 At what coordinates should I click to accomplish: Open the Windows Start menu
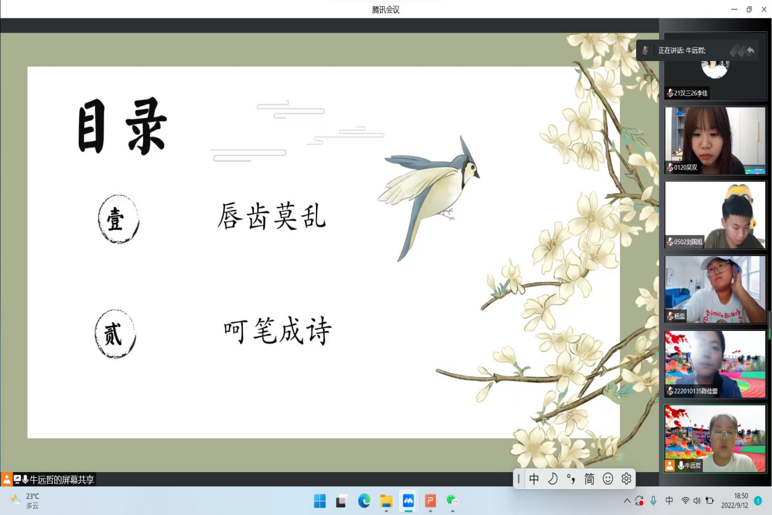pyautogui.click(x=320, y=501)
